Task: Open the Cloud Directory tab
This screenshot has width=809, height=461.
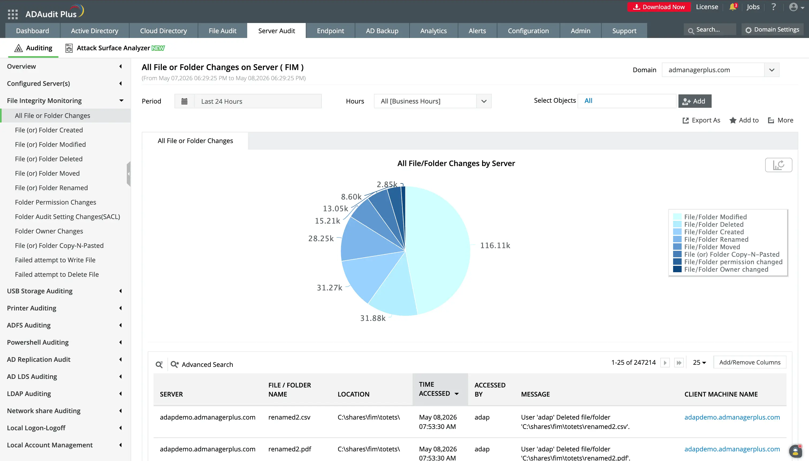Action: tap(163, 31)
